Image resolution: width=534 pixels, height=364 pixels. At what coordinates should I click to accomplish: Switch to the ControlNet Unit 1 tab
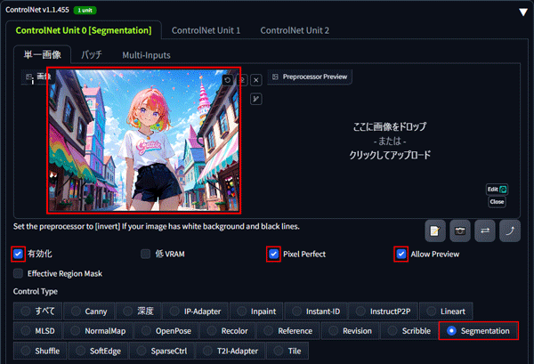pos(206,30)
